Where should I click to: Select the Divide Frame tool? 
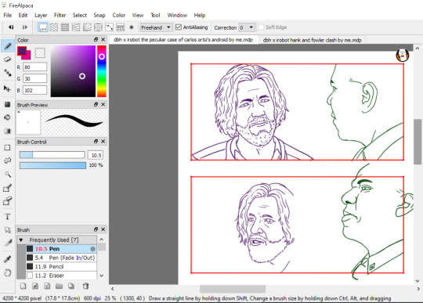click(8, 243)
